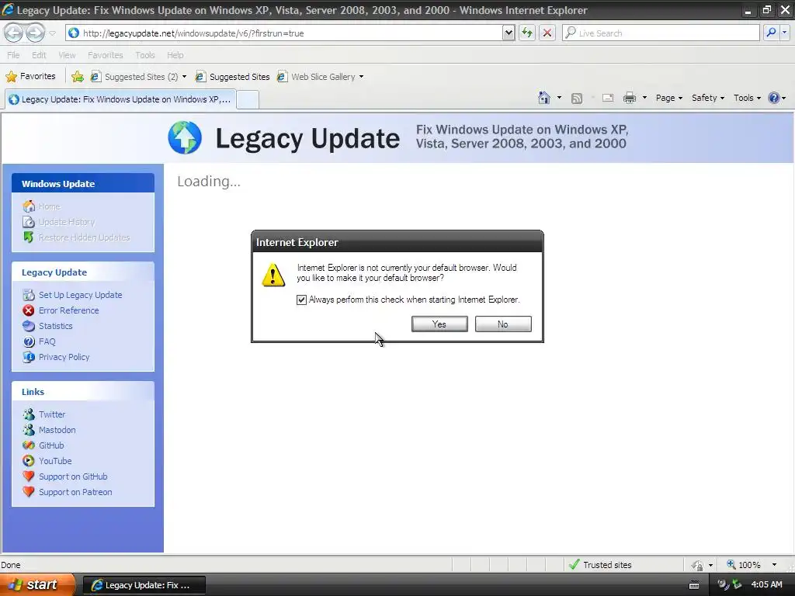Open the Favorites menu

pos(106,55)
